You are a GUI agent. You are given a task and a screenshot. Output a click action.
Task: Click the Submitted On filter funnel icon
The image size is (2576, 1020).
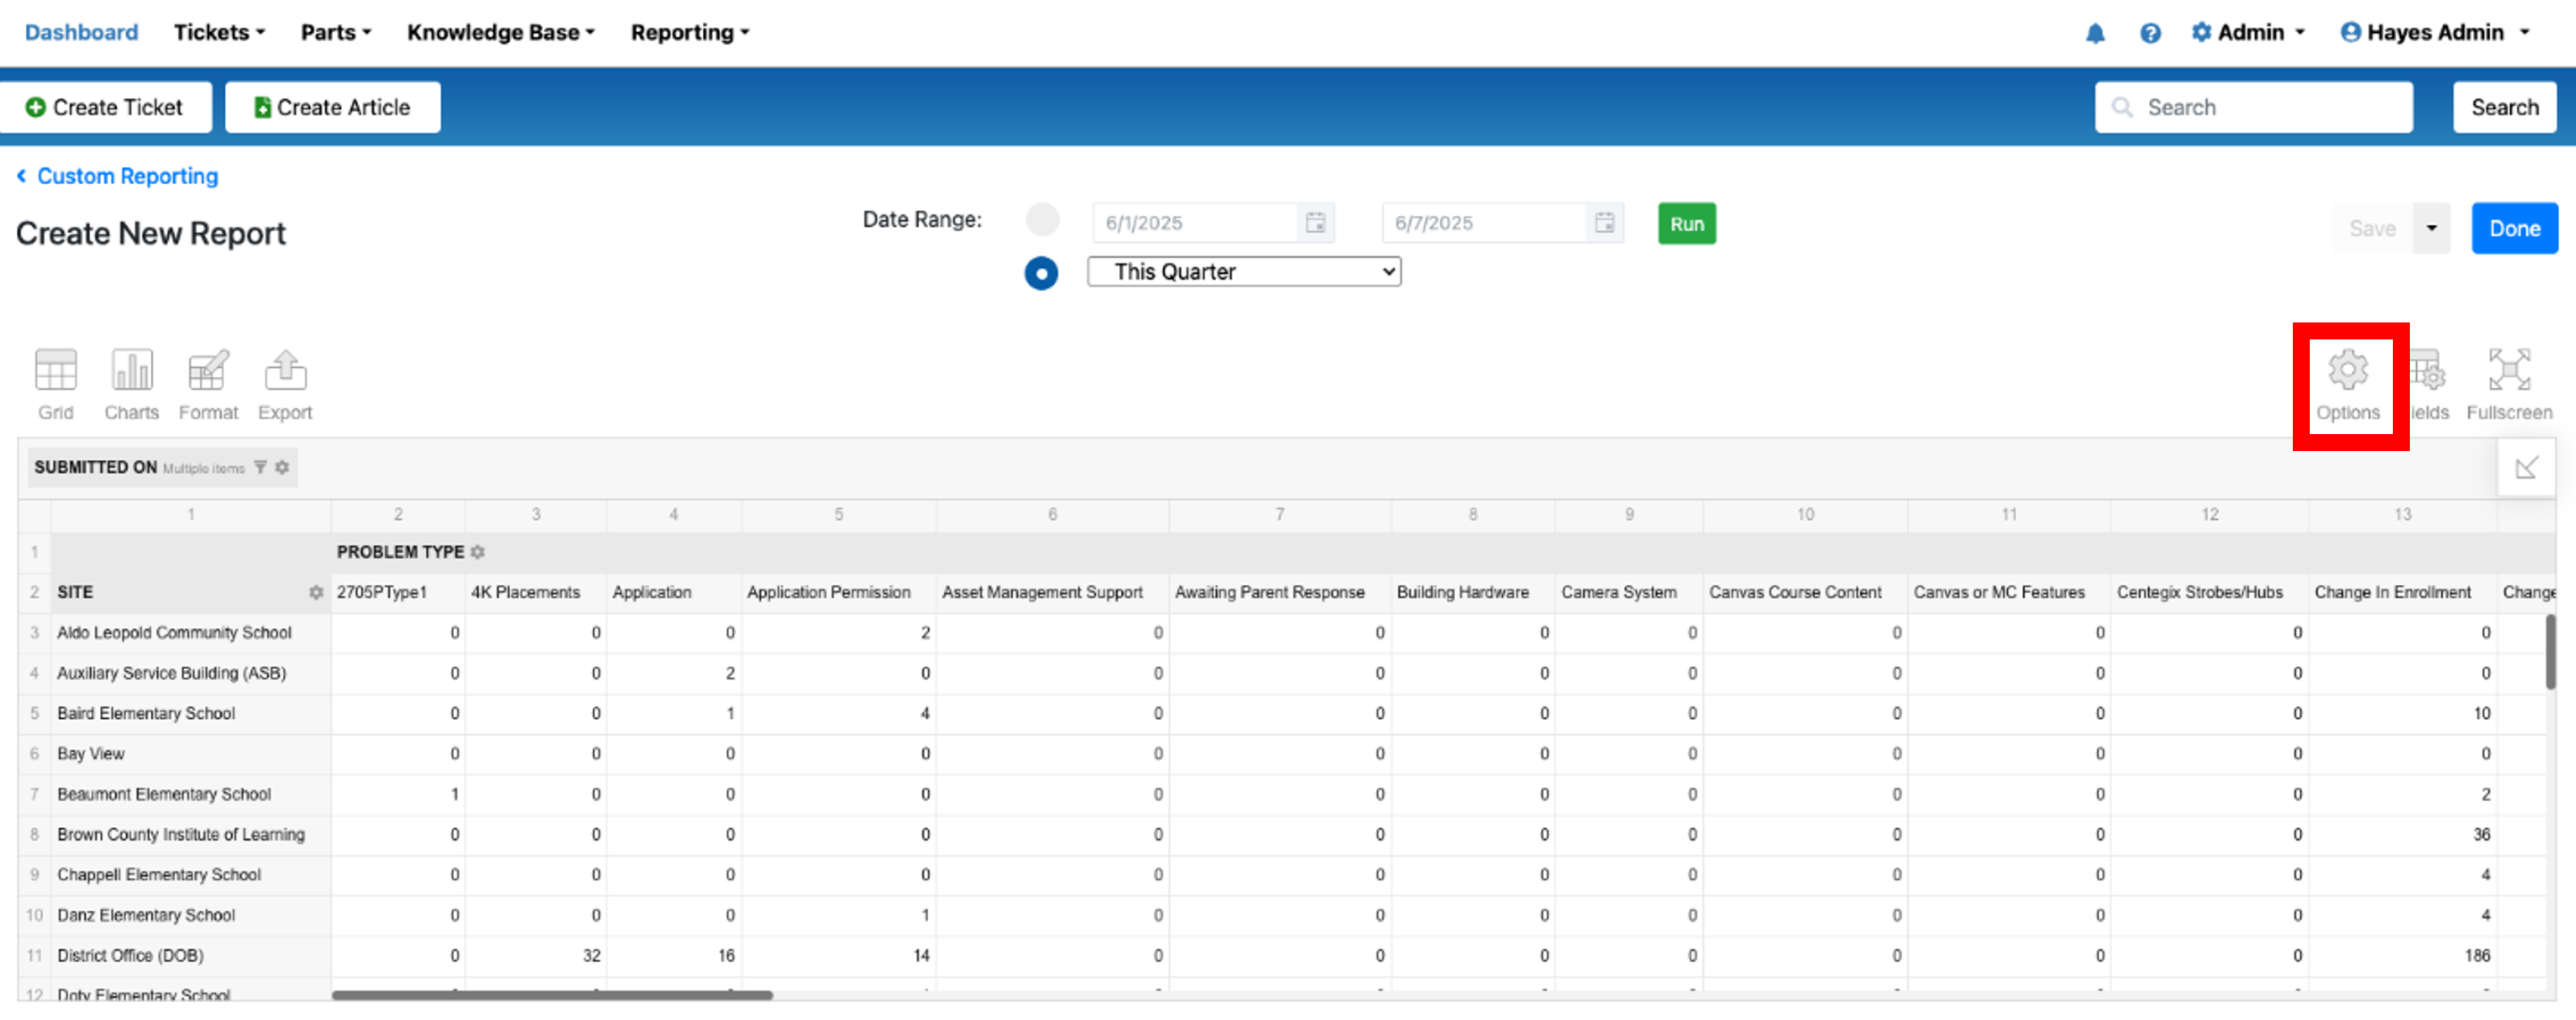coord(260,467)
